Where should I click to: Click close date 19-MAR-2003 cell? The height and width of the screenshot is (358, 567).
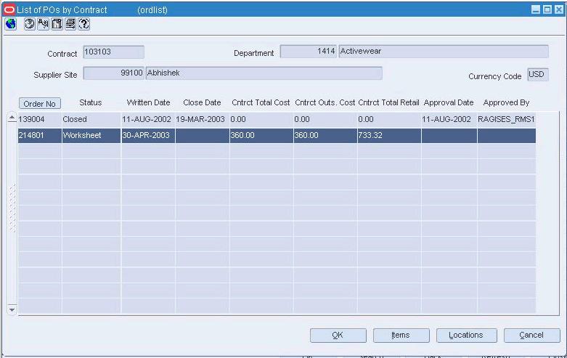click(x=202, y=119)
